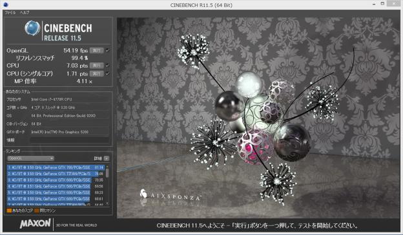Click the 1.71 pts single-core score
403x235 pixels.
[77, 74]
